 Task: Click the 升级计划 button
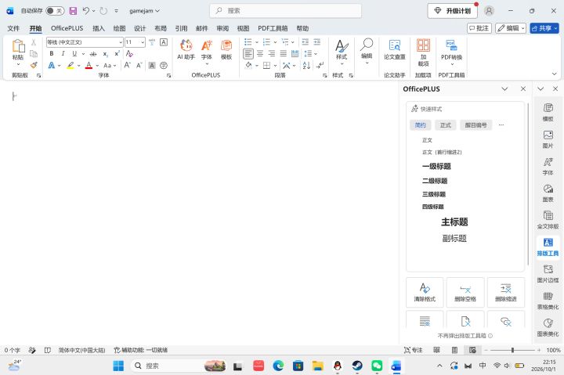tap(453, 11)
